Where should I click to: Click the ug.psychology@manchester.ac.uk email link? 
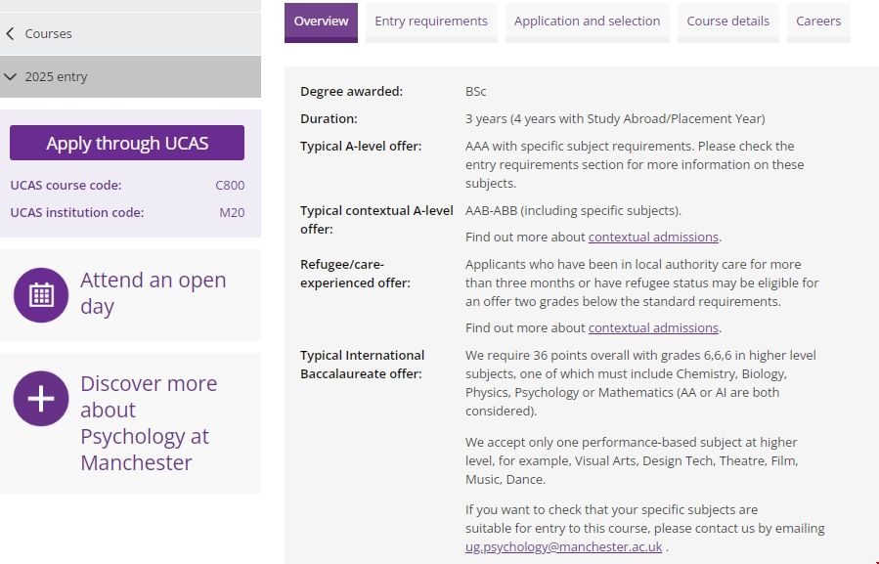point(563,547)
